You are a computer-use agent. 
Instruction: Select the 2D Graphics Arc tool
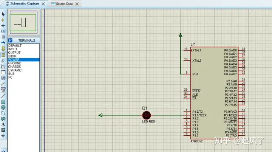(3, 113)
